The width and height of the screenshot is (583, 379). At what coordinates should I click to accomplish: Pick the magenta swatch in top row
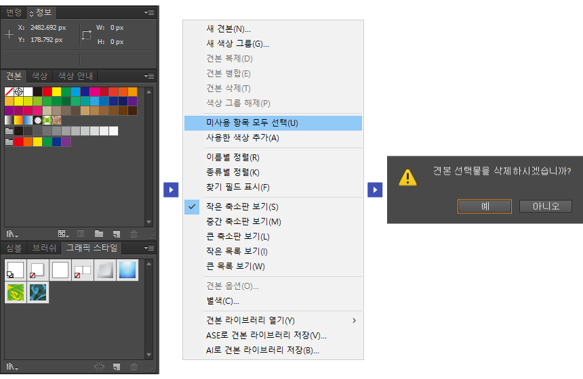(x=94, y=91)
